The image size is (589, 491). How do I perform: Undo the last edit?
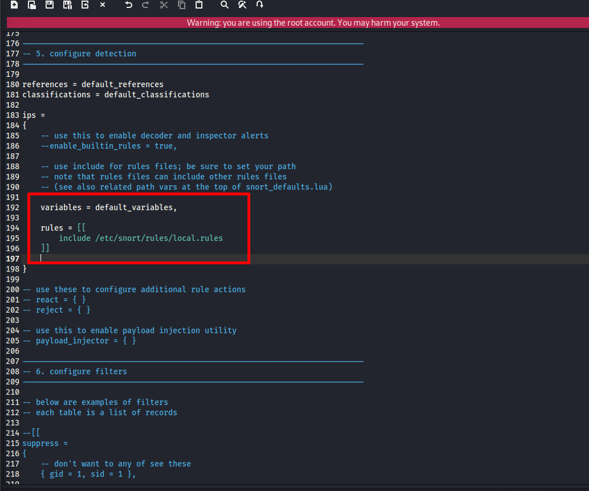[x=128, y=5]
